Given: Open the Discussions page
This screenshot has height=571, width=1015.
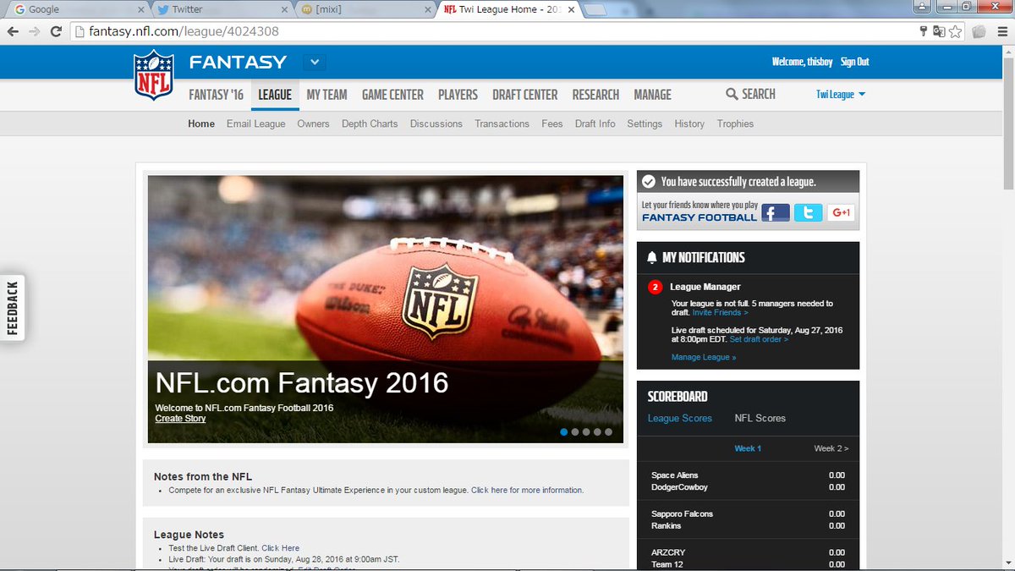Looking at the screenshot, I should (x=436, y=124).
